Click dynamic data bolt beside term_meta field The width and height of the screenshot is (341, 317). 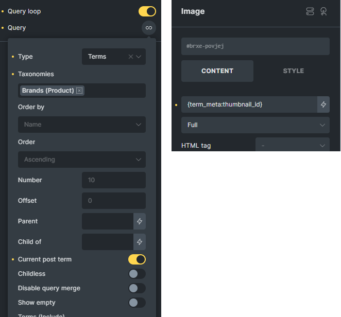click(323, 104)
